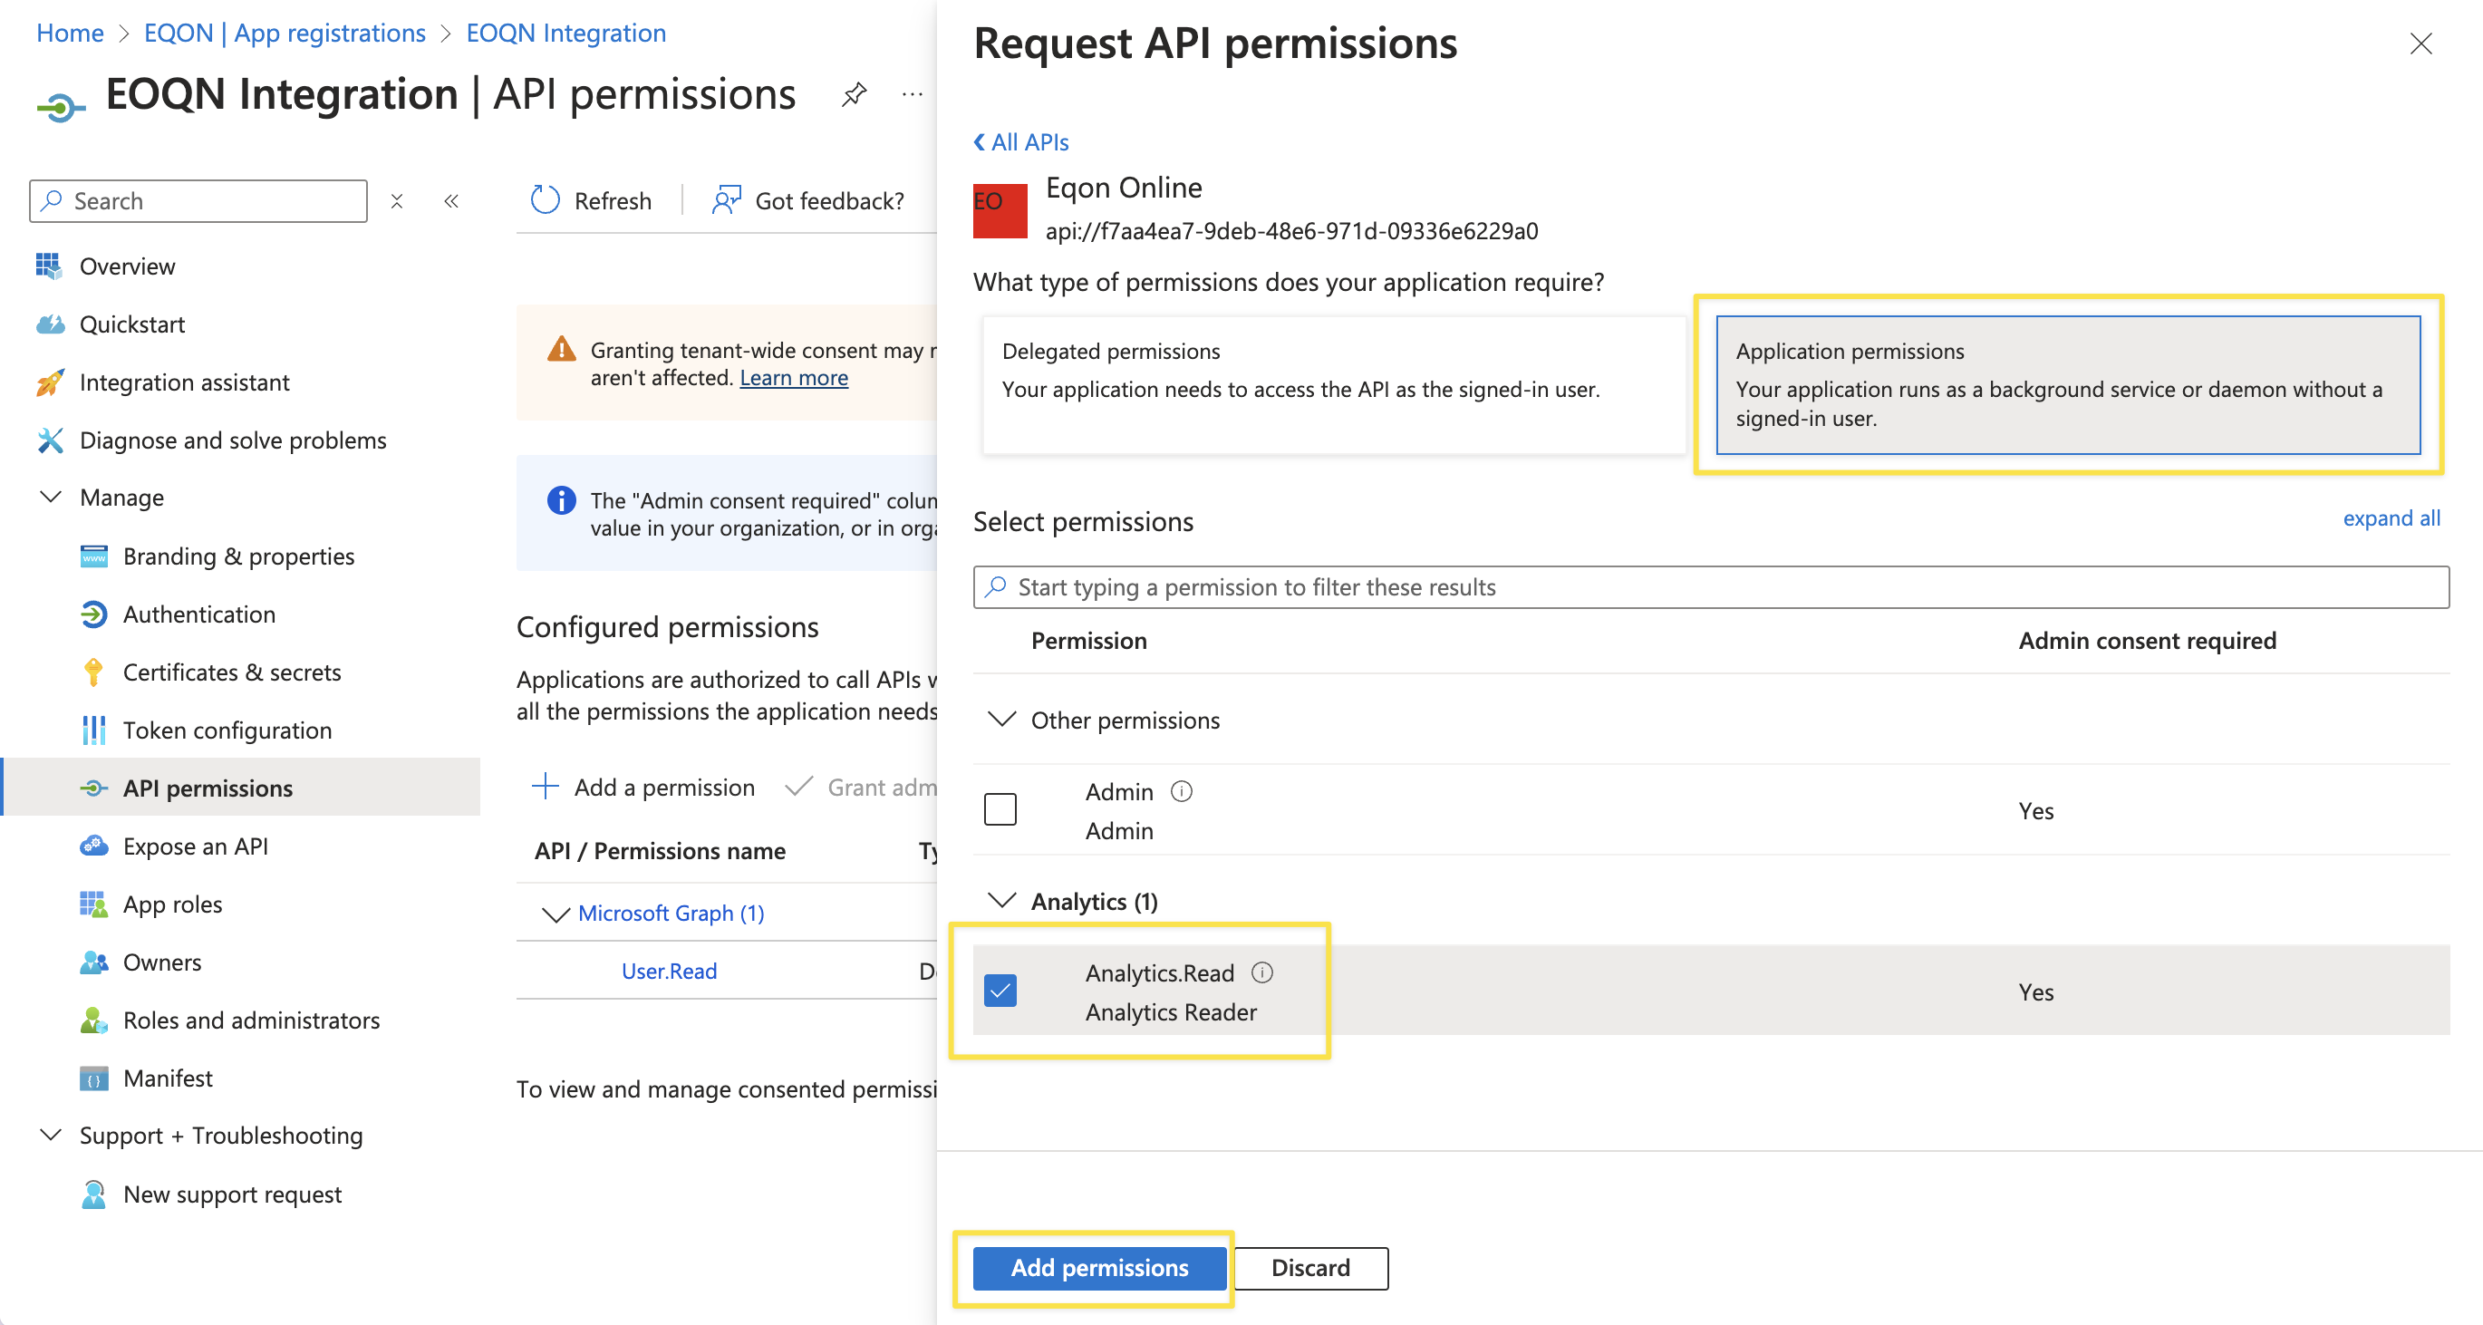Viewport: 2483px width, 1325px height.
Task: Click the Admin consent required column header
Action: [2147, 641]
